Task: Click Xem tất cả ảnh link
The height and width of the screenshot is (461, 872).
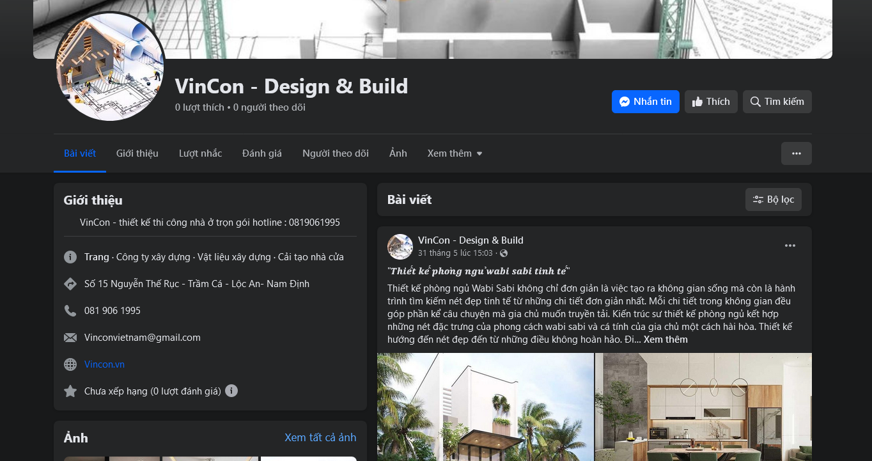Action: tap(320, 437)
